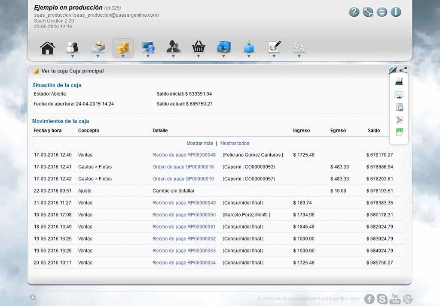Image resolution: width=440 pixels, height=306 pixels.
Task: Open Recibo de pago RP00000048
Action: coord(184,155)
